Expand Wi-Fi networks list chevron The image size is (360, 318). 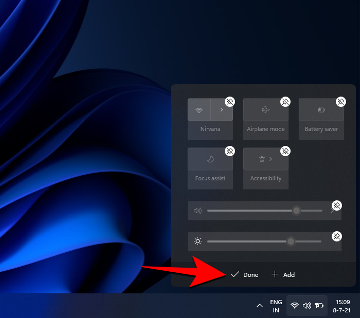(x=222, y=110)
